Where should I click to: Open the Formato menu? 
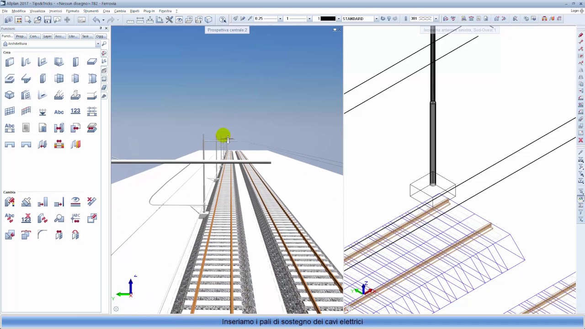(x=72, y=11)
